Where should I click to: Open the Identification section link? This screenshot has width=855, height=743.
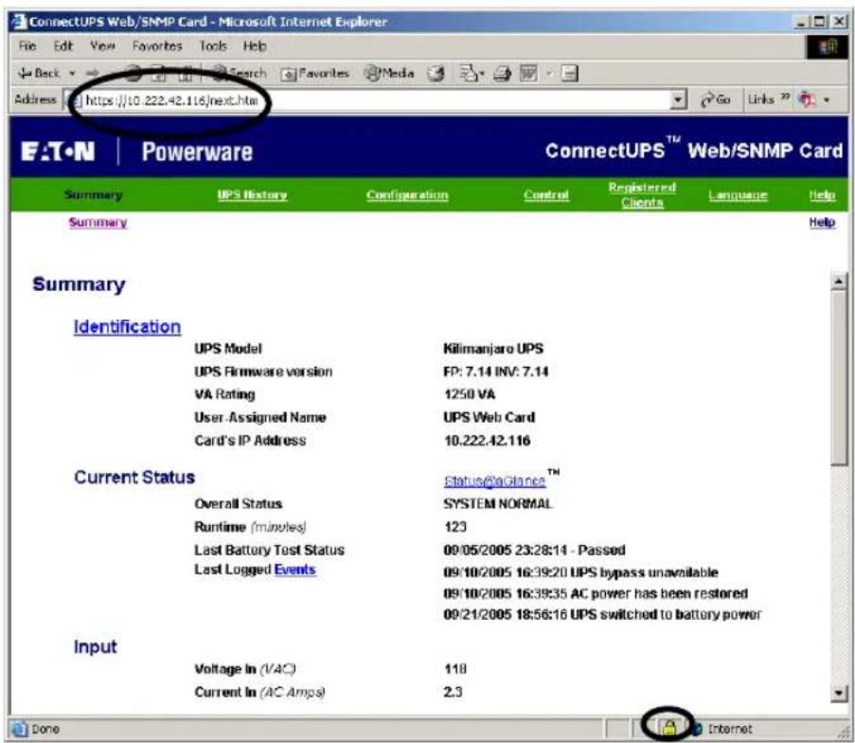point(127,327)
